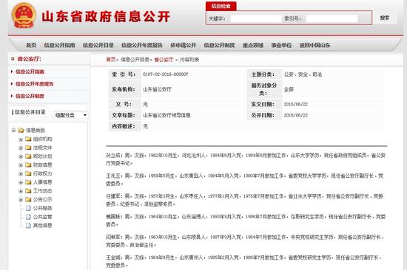Open the 事业单位 navigation menu item

pos(281,45)
